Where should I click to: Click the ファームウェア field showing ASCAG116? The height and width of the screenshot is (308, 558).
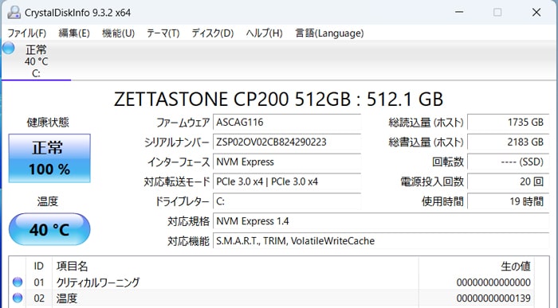tap(287, 123)
